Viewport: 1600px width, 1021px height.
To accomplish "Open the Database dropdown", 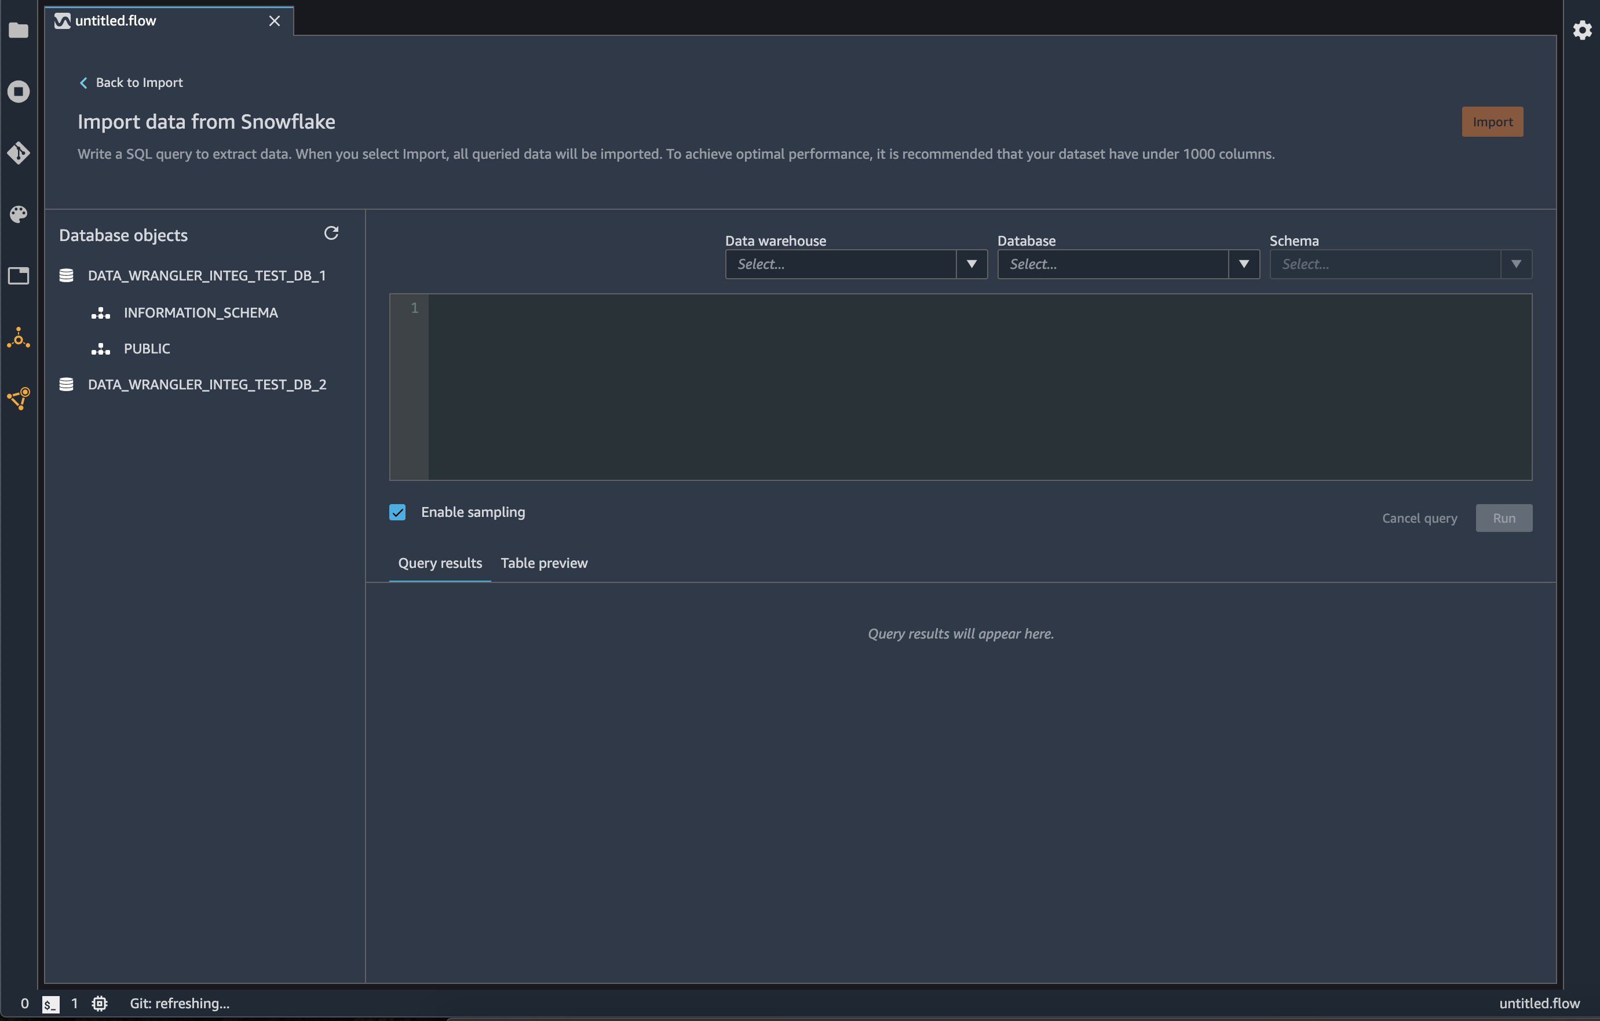I will pyautogui.click(x=1127, y=265).
